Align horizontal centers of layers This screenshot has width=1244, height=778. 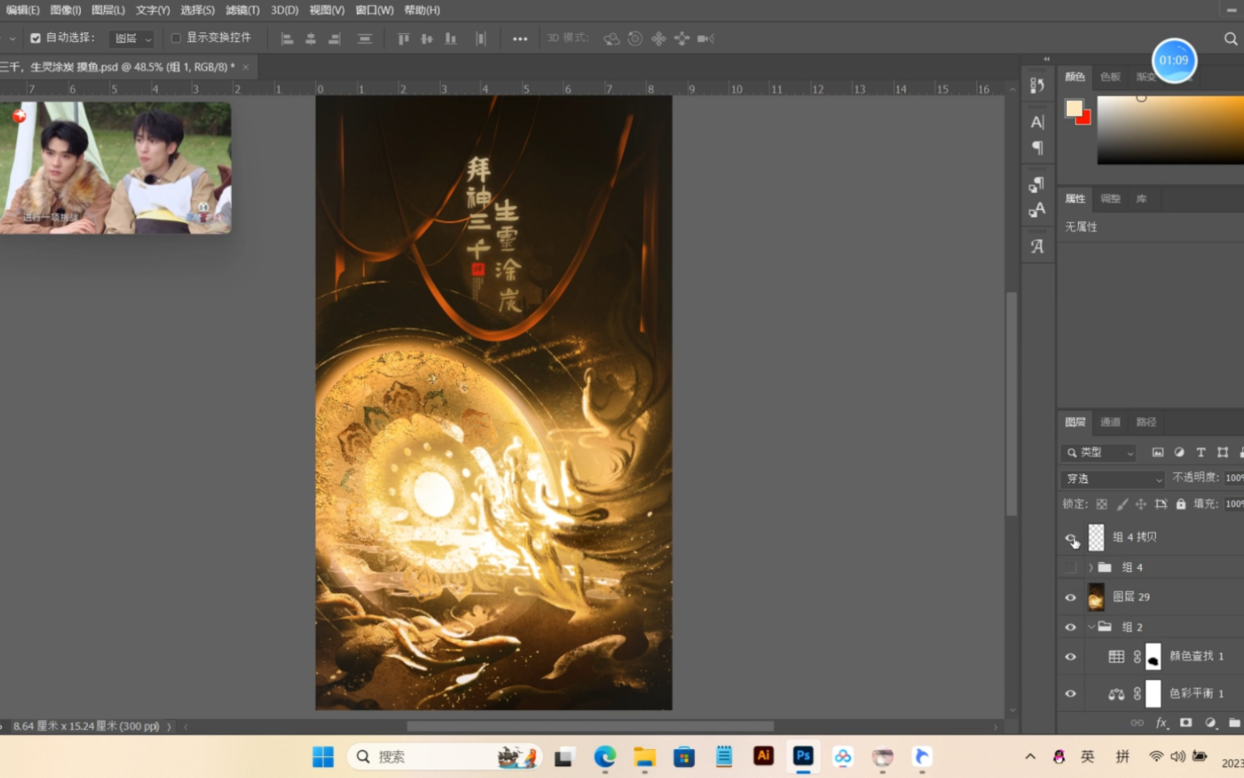click(311, 39)
